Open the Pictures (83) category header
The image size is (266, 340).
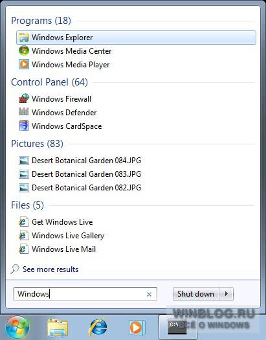click(37, 144)
